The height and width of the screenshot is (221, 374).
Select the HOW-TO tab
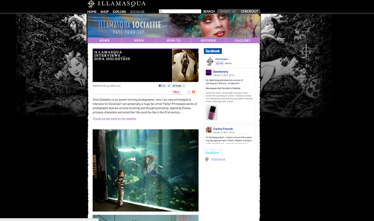(174, 40)
